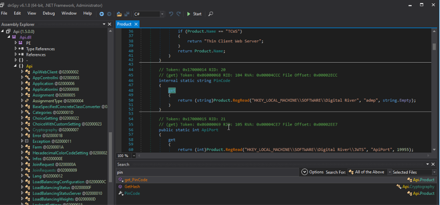Click the LoadBalancingWeights class icon
Screen dimensions: 440x205
27,199
